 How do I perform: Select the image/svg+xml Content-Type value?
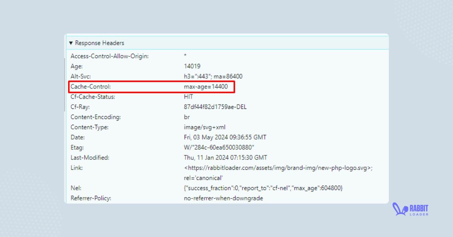[x=204, y=127]
